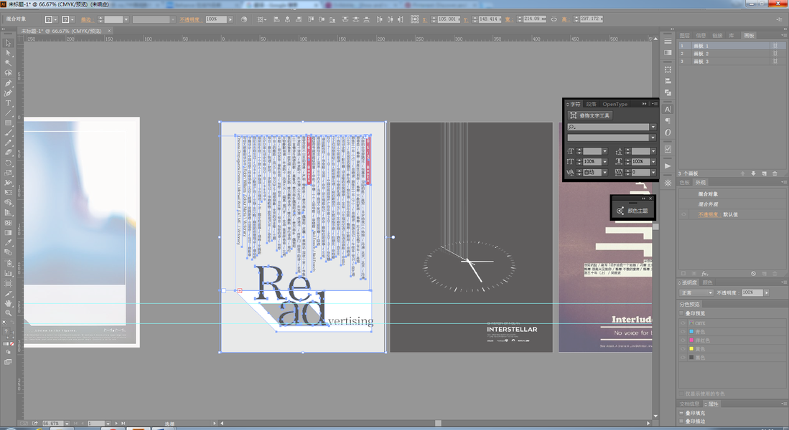
Task: Toggle visibility eye for 青色 separation
Action: click(683, 332)
